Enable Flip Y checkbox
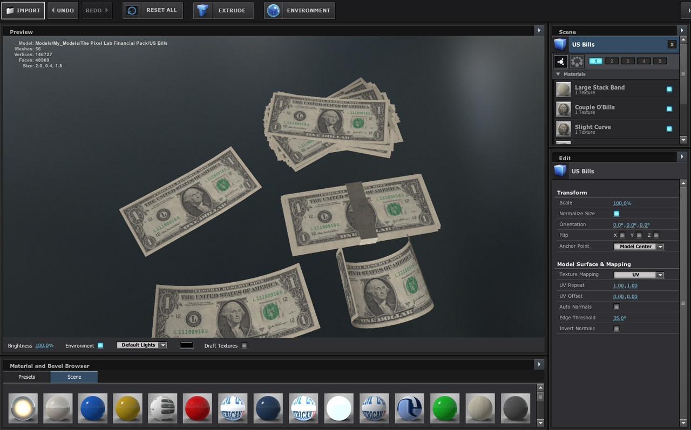The width and height of the screenshot is (691, 430). coord(639,235)
